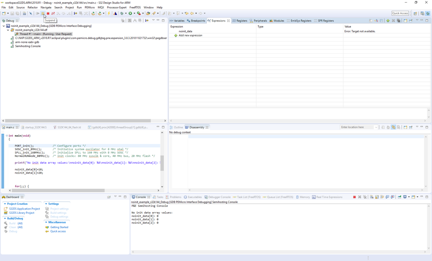Open the EmbSys Registers tab
The height and width of the screenshot is (261, 432).
[299, 21]
